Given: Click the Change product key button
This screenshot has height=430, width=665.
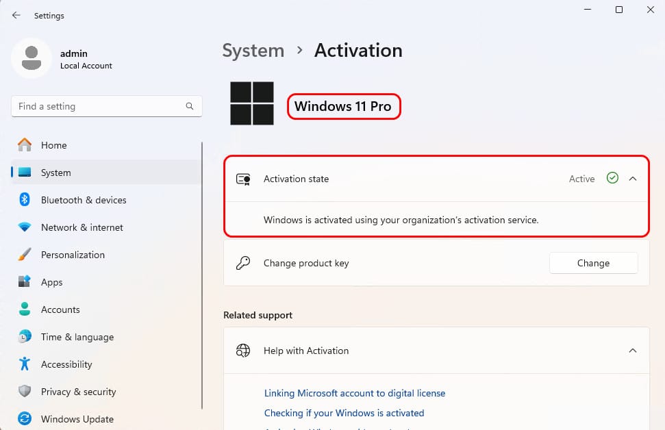Looking at the screenshot, I should tap(593, 263).
